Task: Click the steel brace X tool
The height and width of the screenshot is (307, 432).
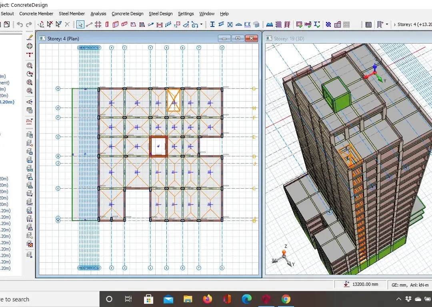Action: pyautogui.click(x=230, y=24)
